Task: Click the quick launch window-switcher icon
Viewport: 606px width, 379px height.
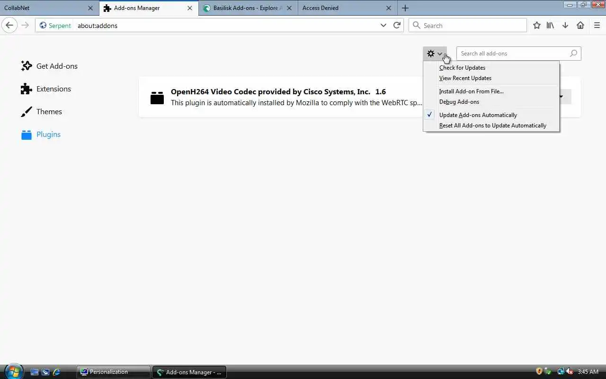Action: tap(45, 372)
